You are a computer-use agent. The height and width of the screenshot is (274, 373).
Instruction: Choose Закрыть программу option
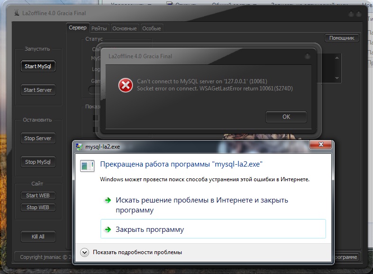213,229
